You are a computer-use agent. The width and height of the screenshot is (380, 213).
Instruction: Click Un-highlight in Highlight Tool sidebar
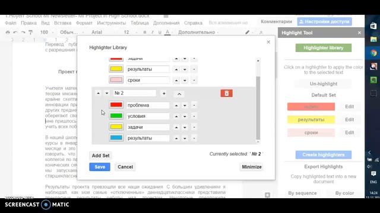click(323, 84)
